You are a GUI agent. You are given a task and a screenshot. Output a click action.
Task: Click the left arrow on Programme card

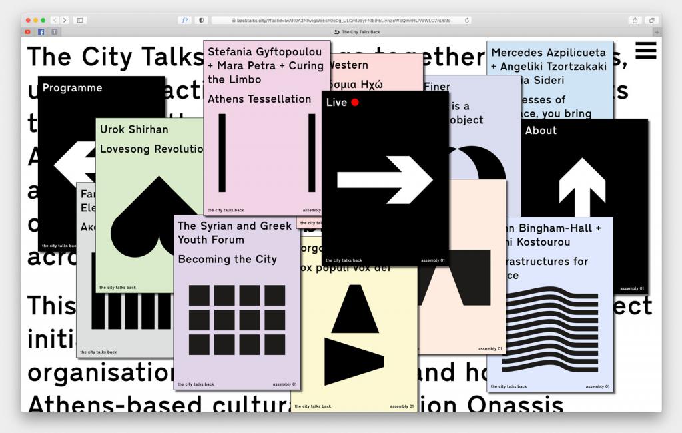(x=75, y=165)
